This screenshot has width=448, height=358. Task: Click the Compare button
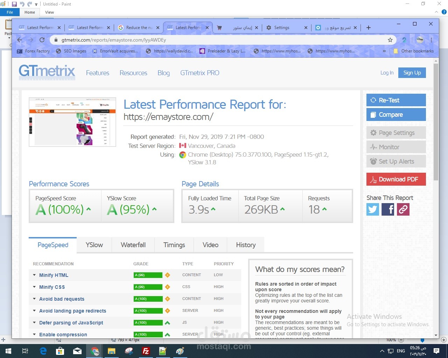point(396,114)
